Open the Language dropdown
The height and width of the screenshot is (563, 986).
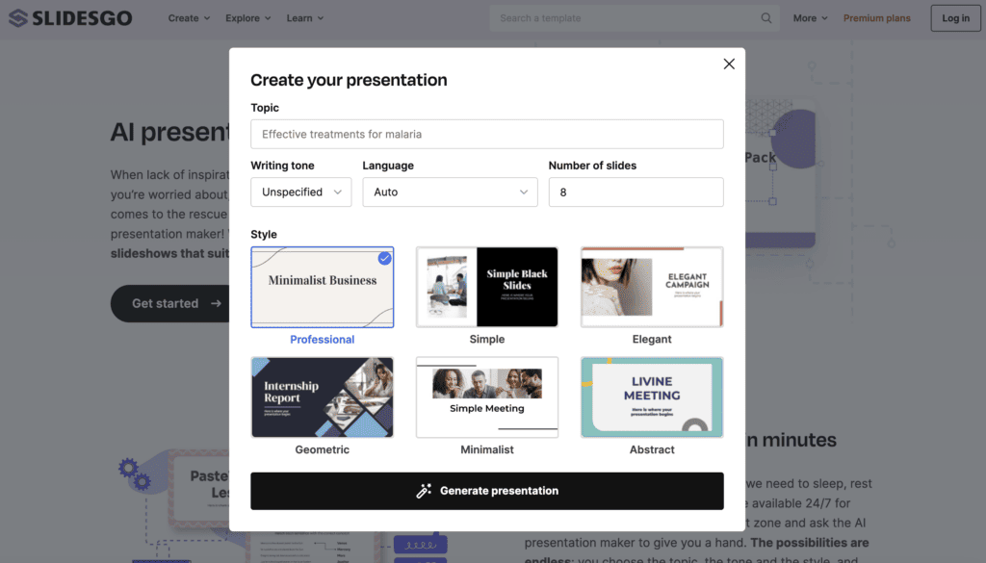point(450,192)
